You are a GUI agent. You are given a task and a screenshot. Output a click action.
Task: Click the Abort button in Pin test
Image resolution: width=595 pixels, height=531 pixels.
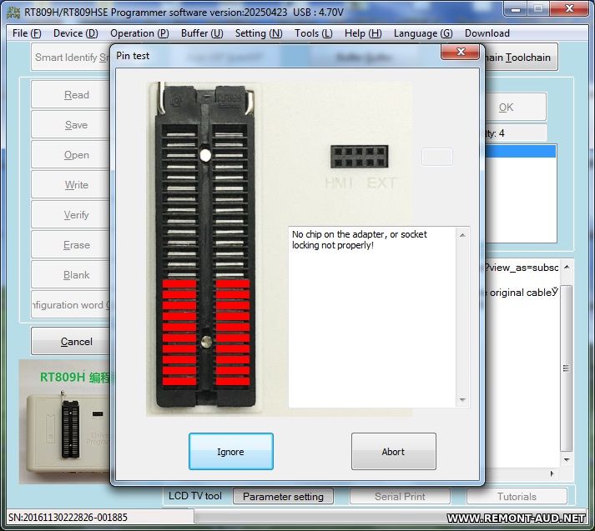[x=394, y=451]
